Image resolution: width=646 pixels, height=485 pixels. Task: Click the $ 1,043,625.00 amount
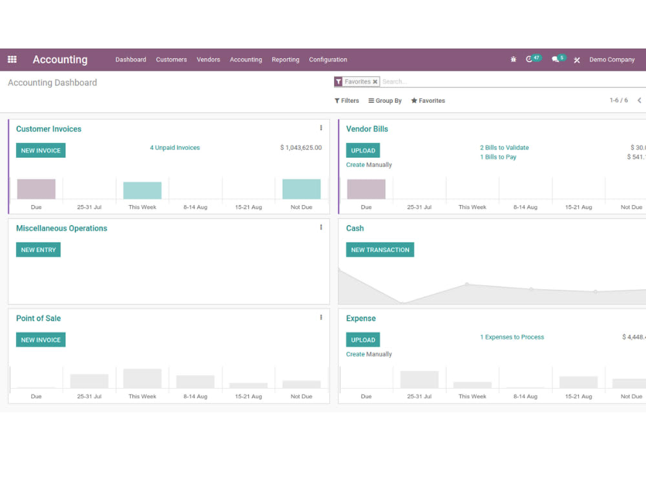pos(301,147)
